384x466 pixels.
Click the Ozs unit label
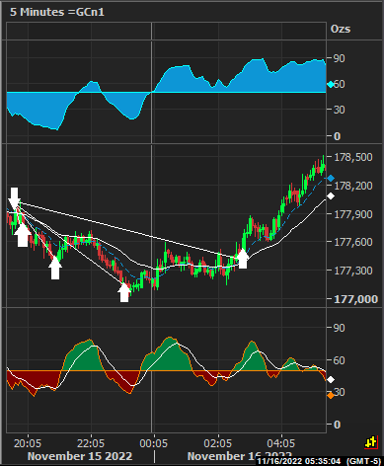tap(341, 29)
